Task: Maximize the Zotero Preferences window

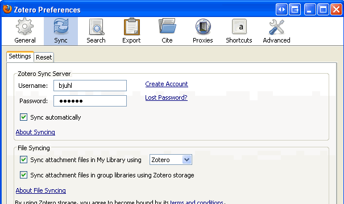Action: (323, 10)
